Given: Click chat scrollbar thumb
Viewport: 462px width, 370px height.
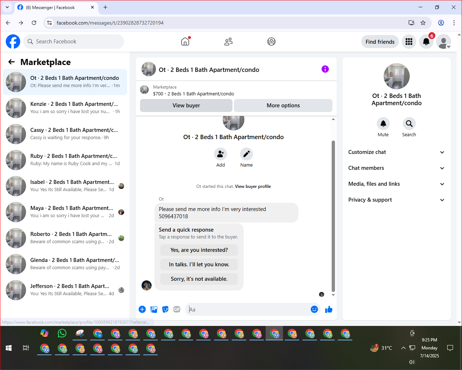Looking at the screenshot, I should point(333,216).
